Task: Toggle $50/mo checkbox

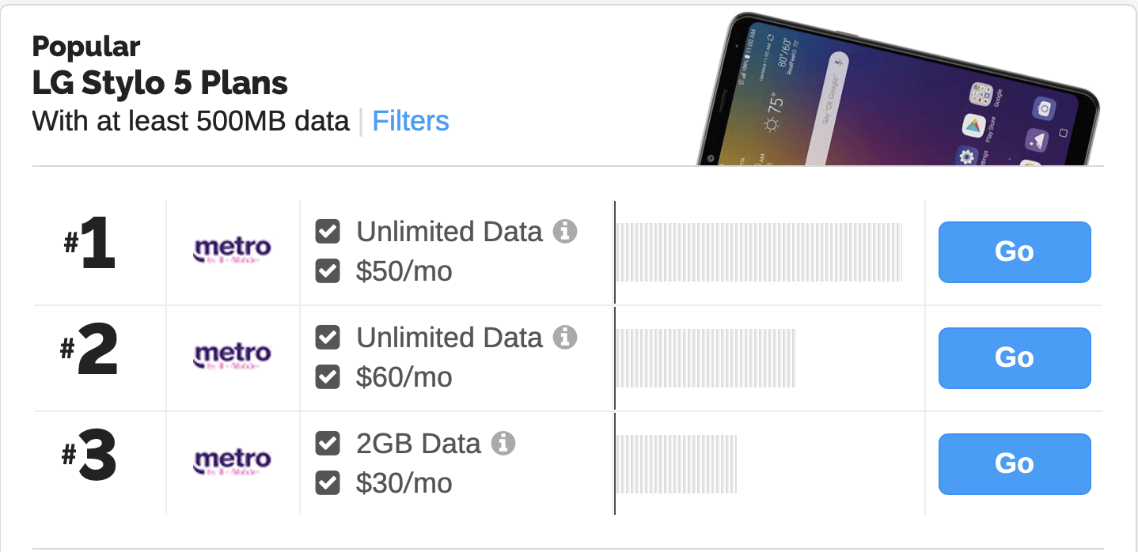Action: (x=328, y=271)
